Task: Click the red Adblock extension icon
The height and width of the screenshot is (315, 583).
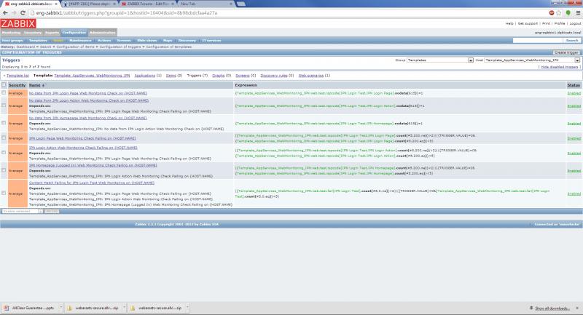Action: (552, 12)
